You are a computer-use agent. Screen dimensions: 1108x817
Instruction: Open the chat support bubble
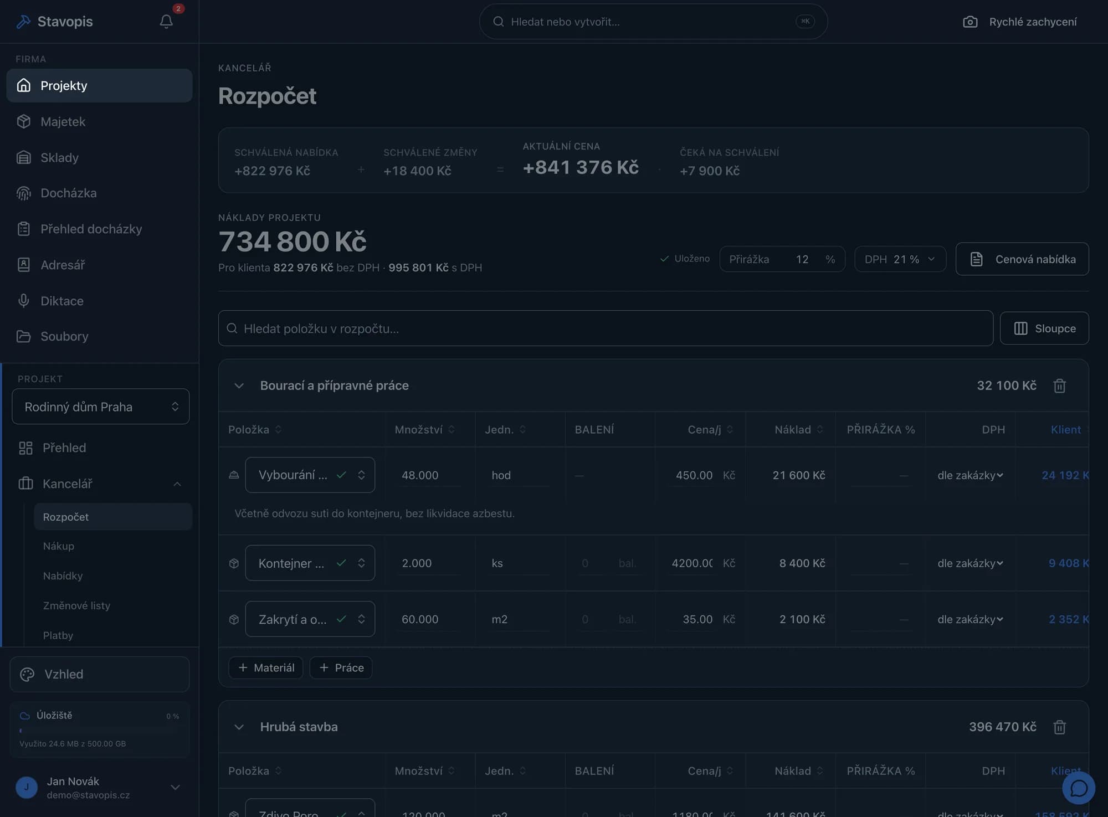click(1078, 788)
